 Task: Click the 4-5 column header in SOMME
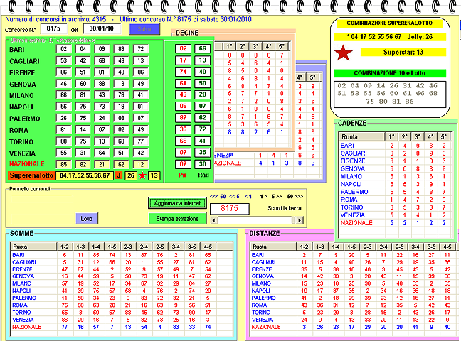pyautogui.click(x=208, y=247)
